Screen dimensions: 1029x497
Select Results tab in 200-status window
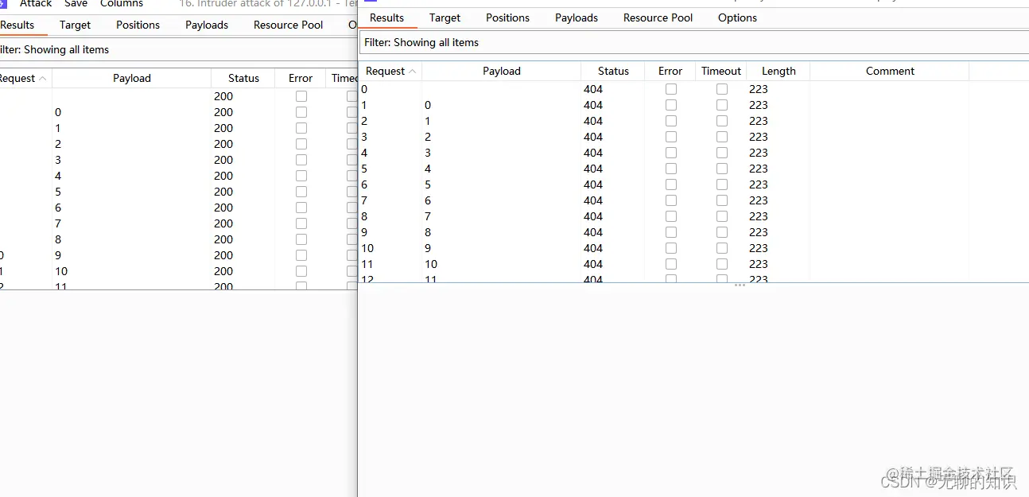[17, 25]
